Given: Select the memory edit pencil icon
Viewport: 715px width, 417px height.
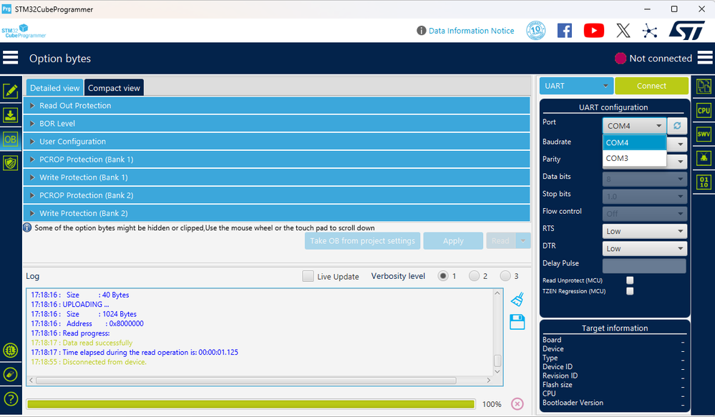Looking at the screenshot, I should 11,91.
